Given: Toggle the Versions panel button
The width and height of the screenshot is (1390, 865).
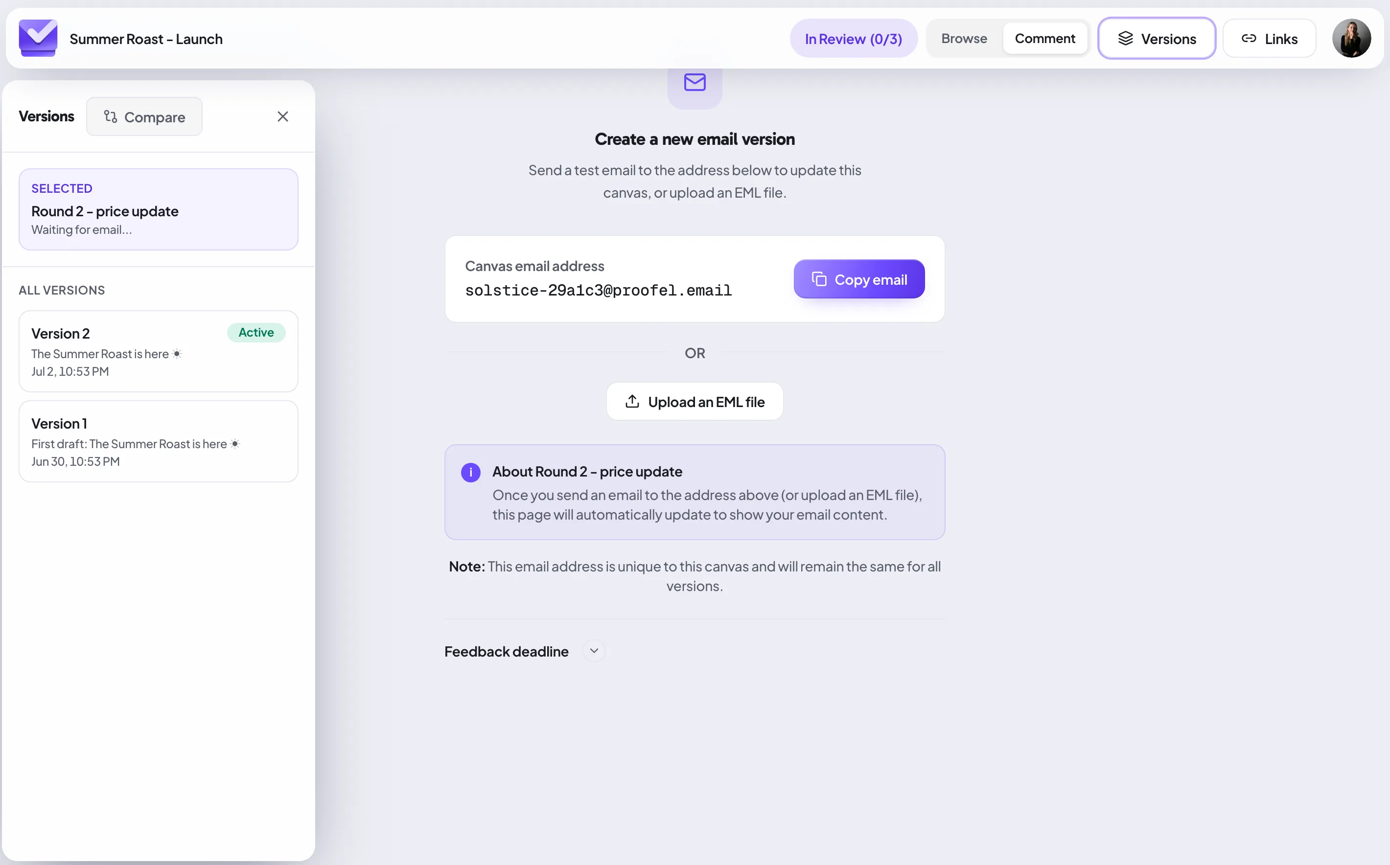Looking at the screenshot, I should click(x=1157, y=38).
